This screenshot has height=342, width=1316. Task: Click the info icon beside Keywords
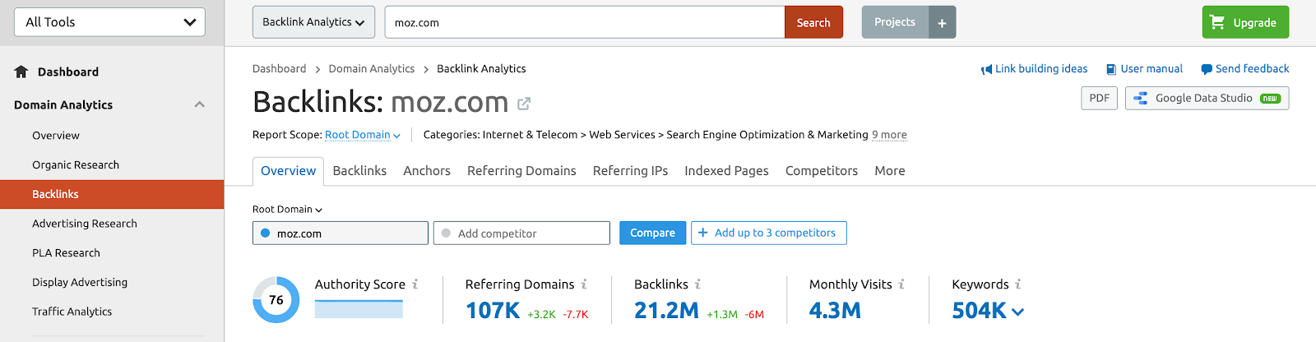coord(1018,284)
